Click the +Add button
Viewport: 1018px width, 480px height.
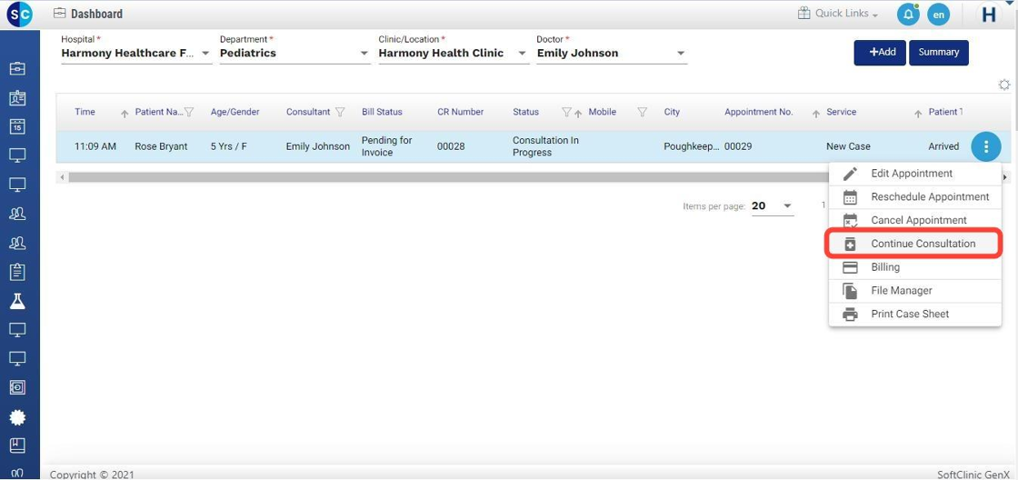click(880, 53)
